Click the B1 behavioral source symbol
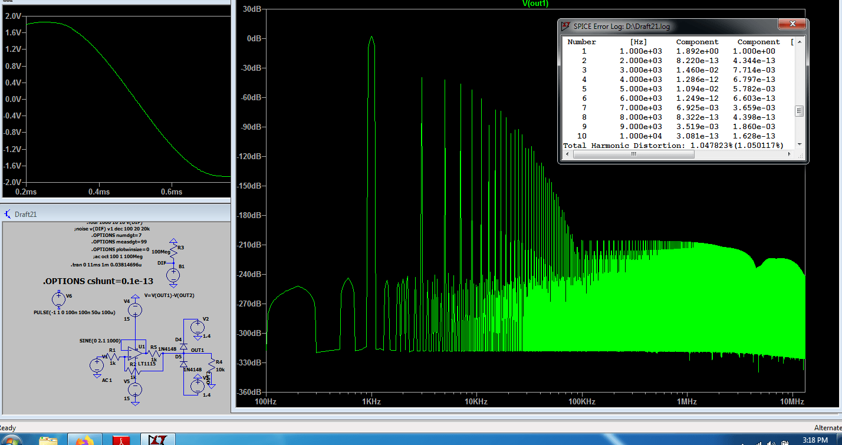 point(173,275)
